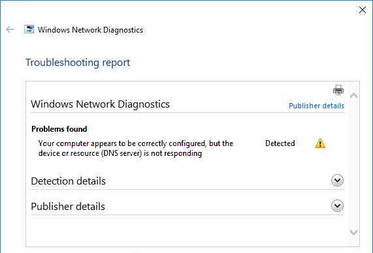Click the DNS server not responding message
Viewport: 373px width, 253px height.
pyautogui.click(x=136, y=148)
